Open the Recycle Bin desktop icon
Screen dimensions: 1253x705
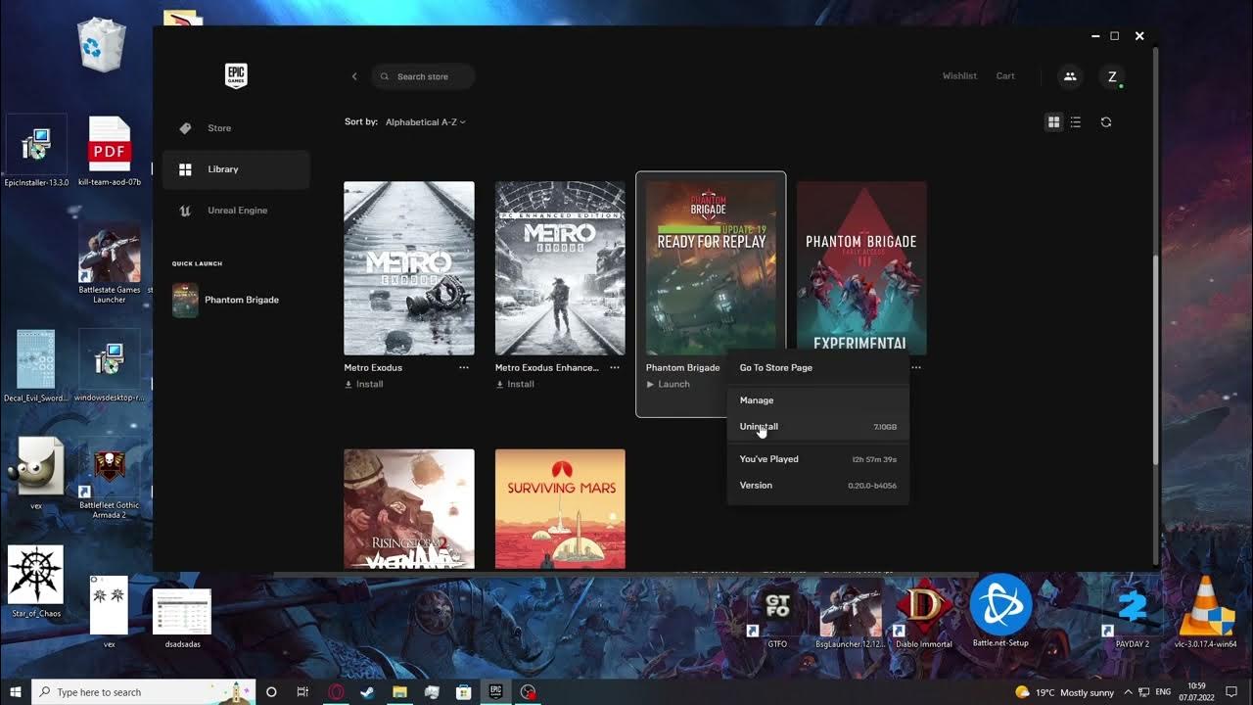click(102, 46)
